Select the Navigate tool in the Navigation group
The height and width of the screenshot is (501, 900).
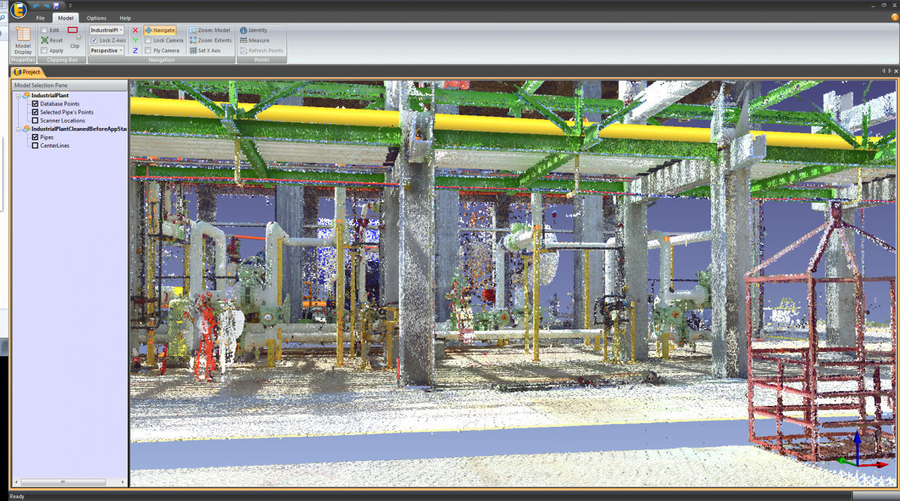(162, 30)
